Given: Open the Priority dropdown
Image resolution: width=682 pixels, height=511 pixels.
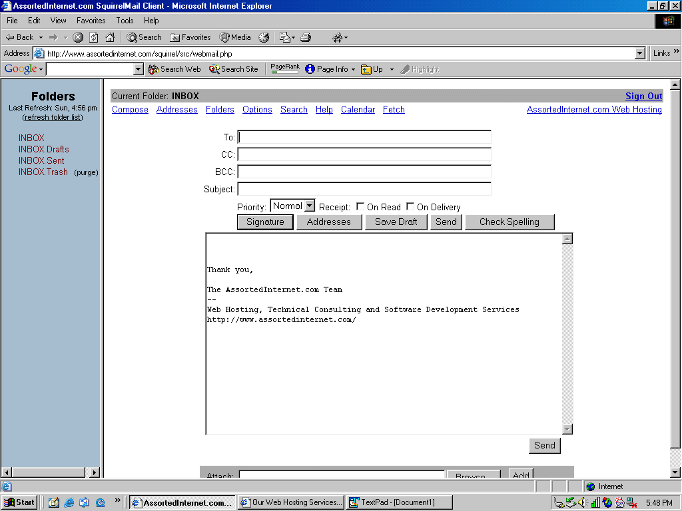Looking at the screenshot, I should pyautogui.click(x=292, y=206).
